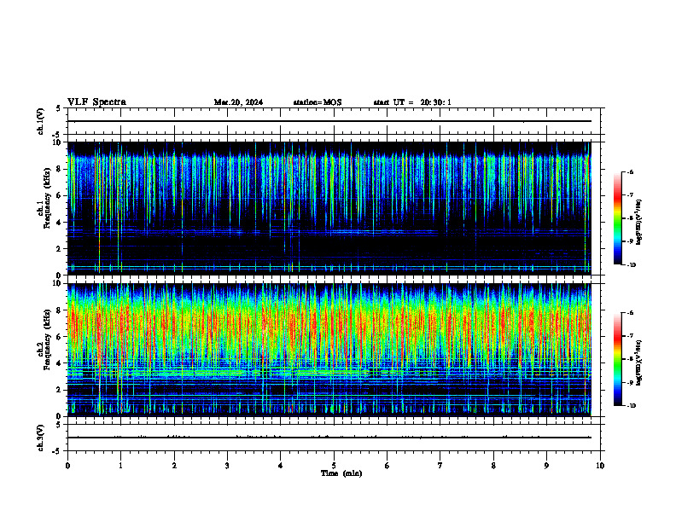Viewport: 676px width, 522px height.
Task: Select the date text "Mar.20, 2024"
Action: click(238, 102)
